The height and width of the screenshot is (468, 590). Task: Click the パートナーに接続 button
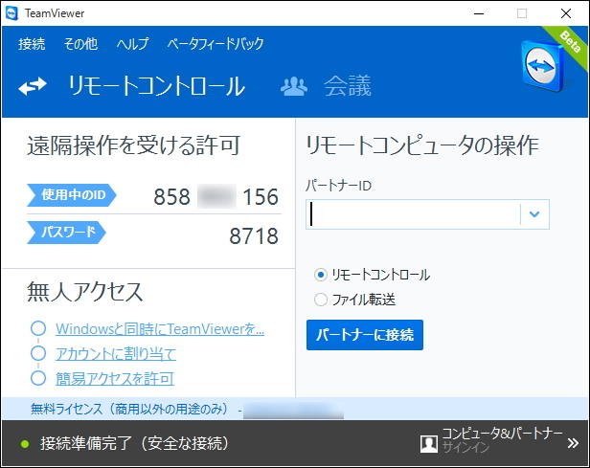click(365, 335)
